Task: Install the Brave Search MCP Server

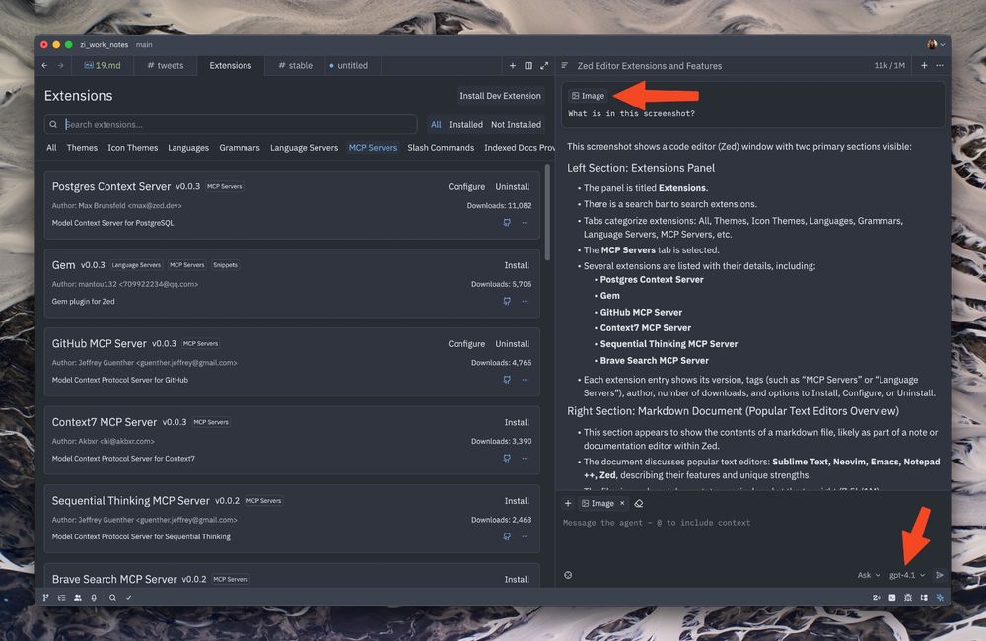Action: coord(517,579)
